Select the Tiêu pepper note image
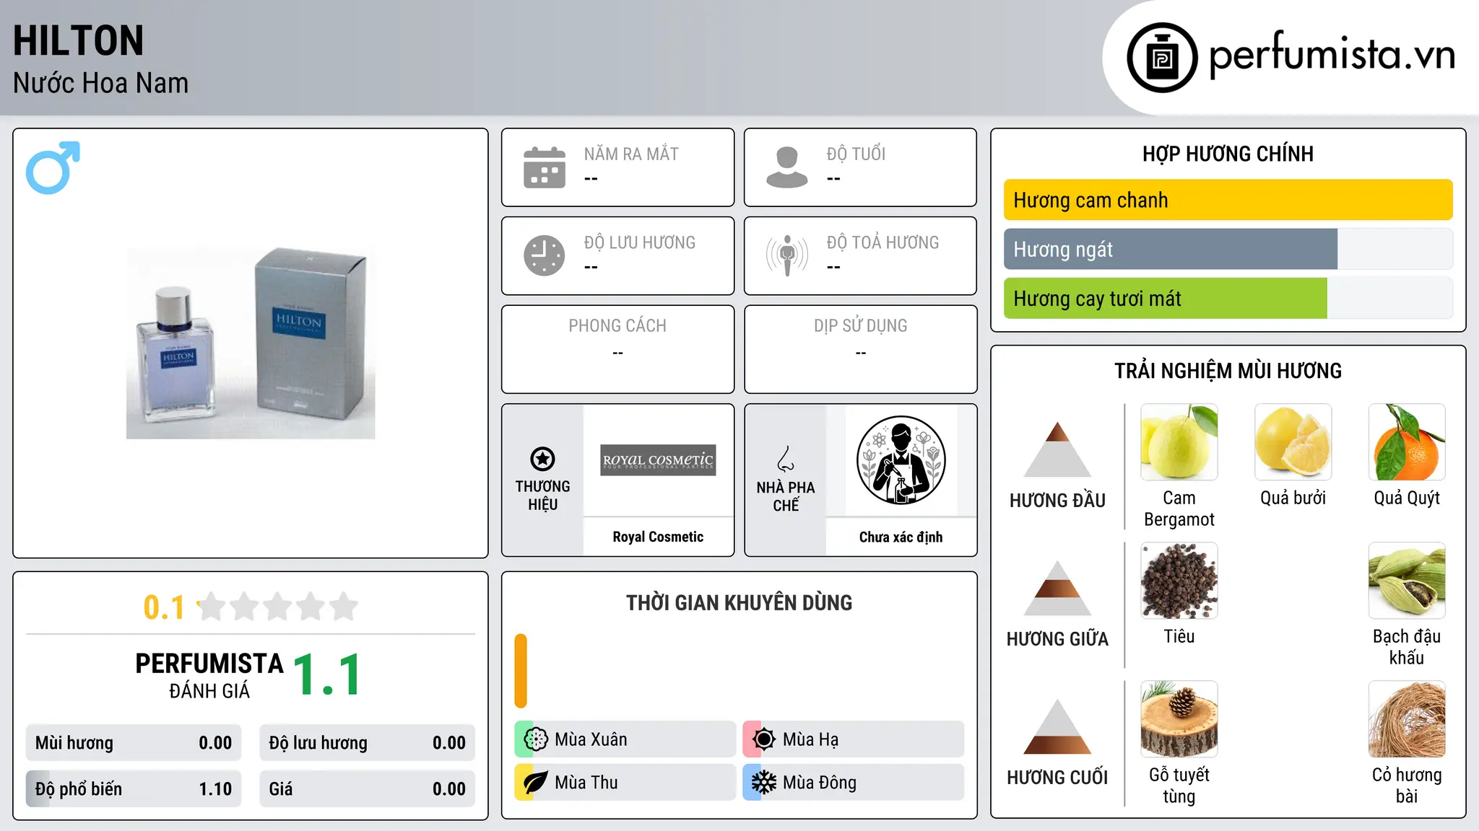 tap(1179, 581)
